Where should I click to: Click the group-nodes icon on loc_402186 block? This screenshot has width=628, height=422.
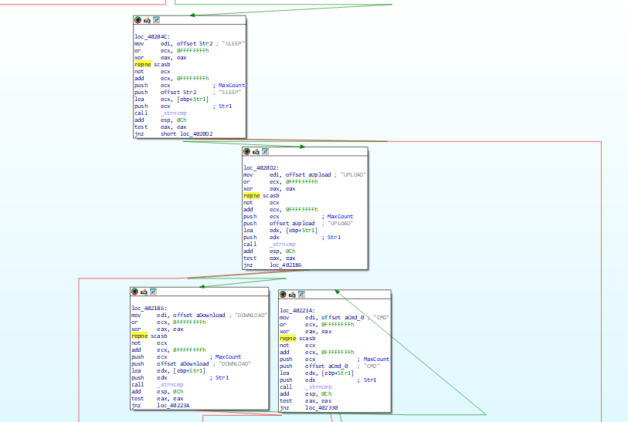(x=153, y=292)
